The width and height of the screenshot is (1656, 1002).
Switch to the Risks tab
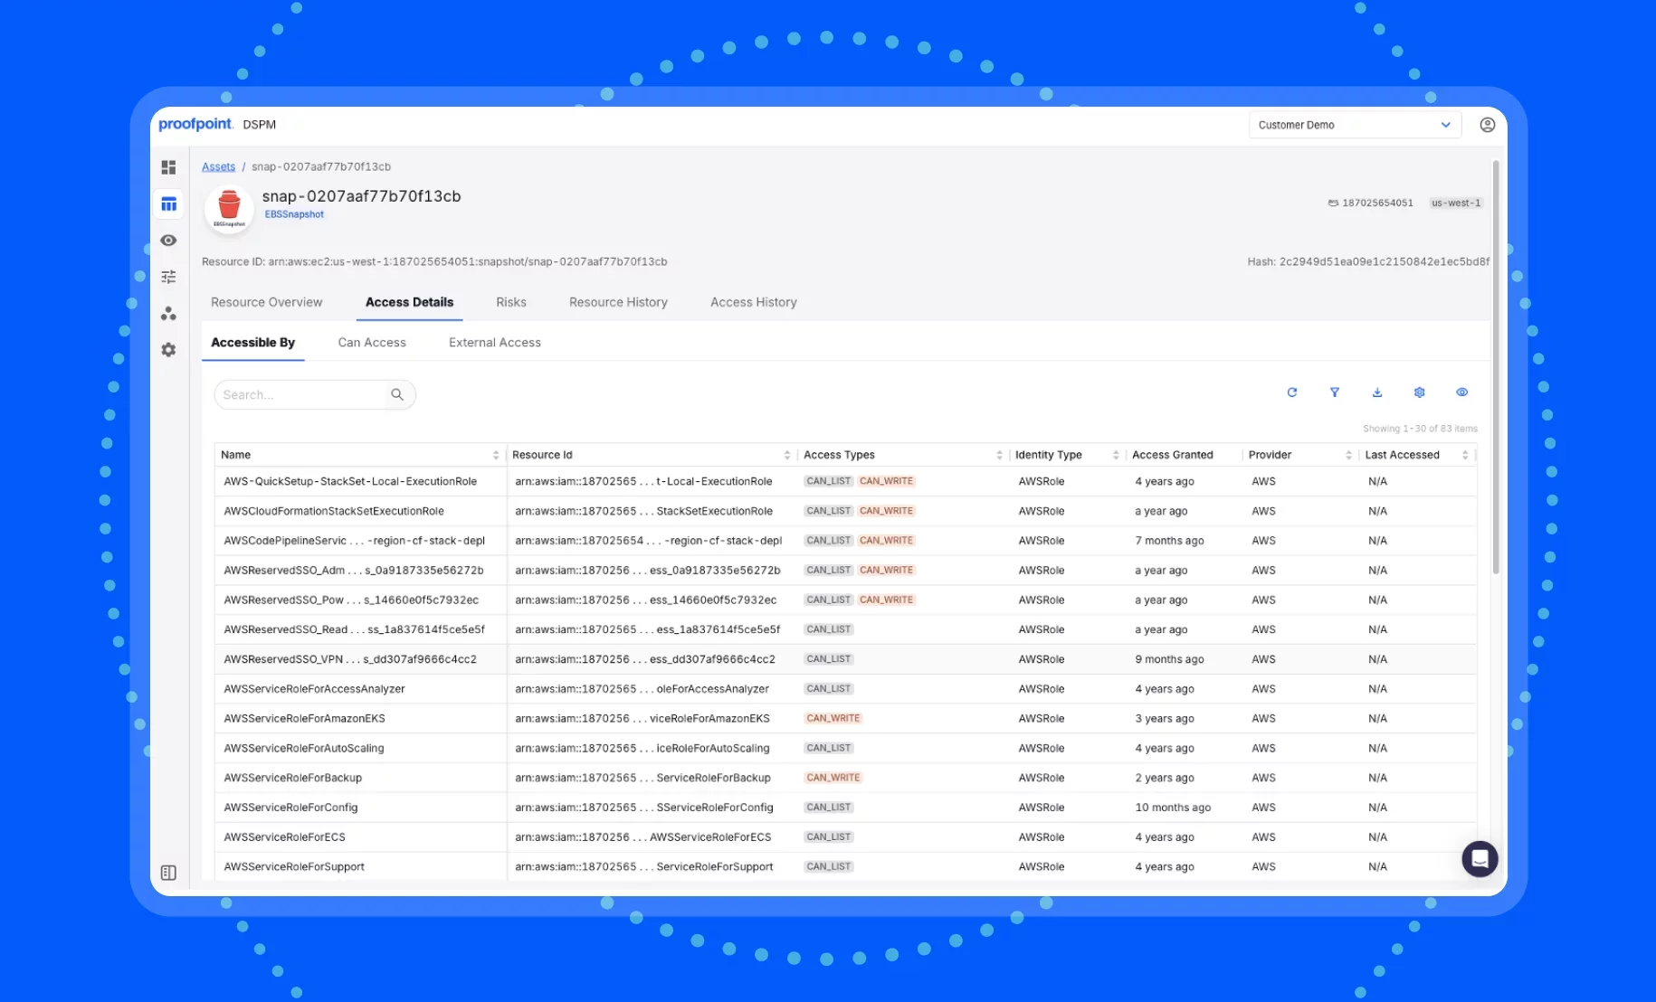click(x=510, y=302)
